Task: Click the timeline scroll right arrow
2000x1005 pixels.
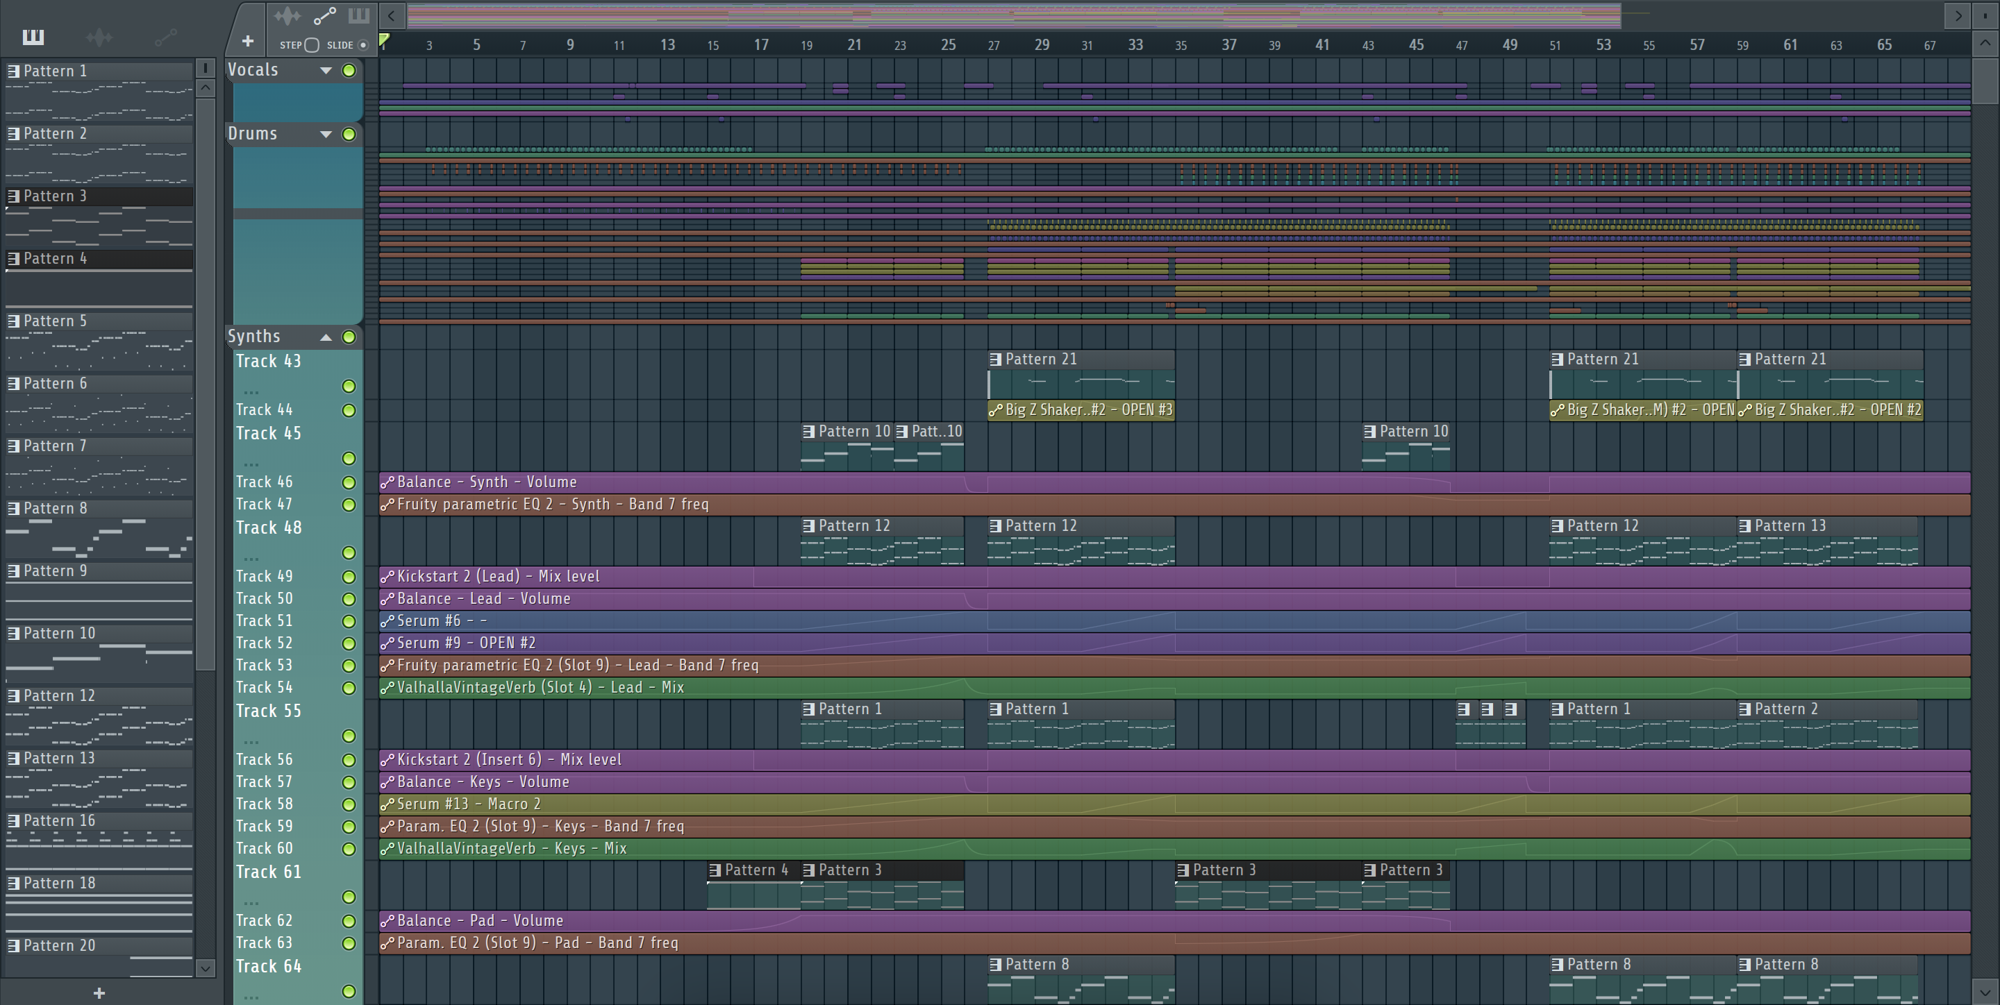Action: pyautogui.click(x=1958, y=15)
